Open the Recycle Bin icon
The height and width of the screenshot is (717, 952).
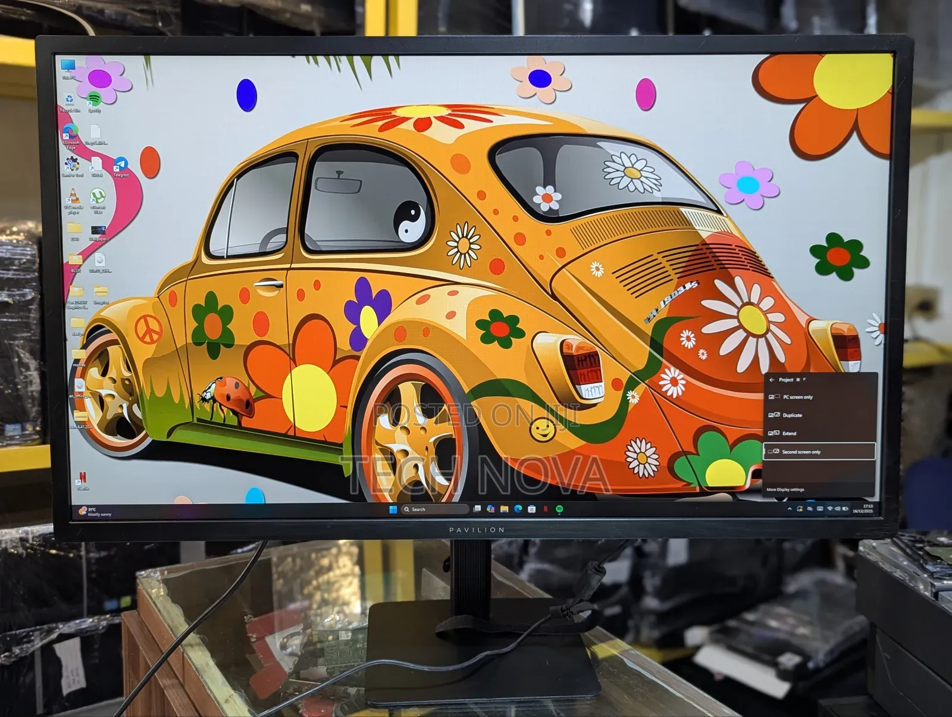pyautogui.click(x=70, y=102)
